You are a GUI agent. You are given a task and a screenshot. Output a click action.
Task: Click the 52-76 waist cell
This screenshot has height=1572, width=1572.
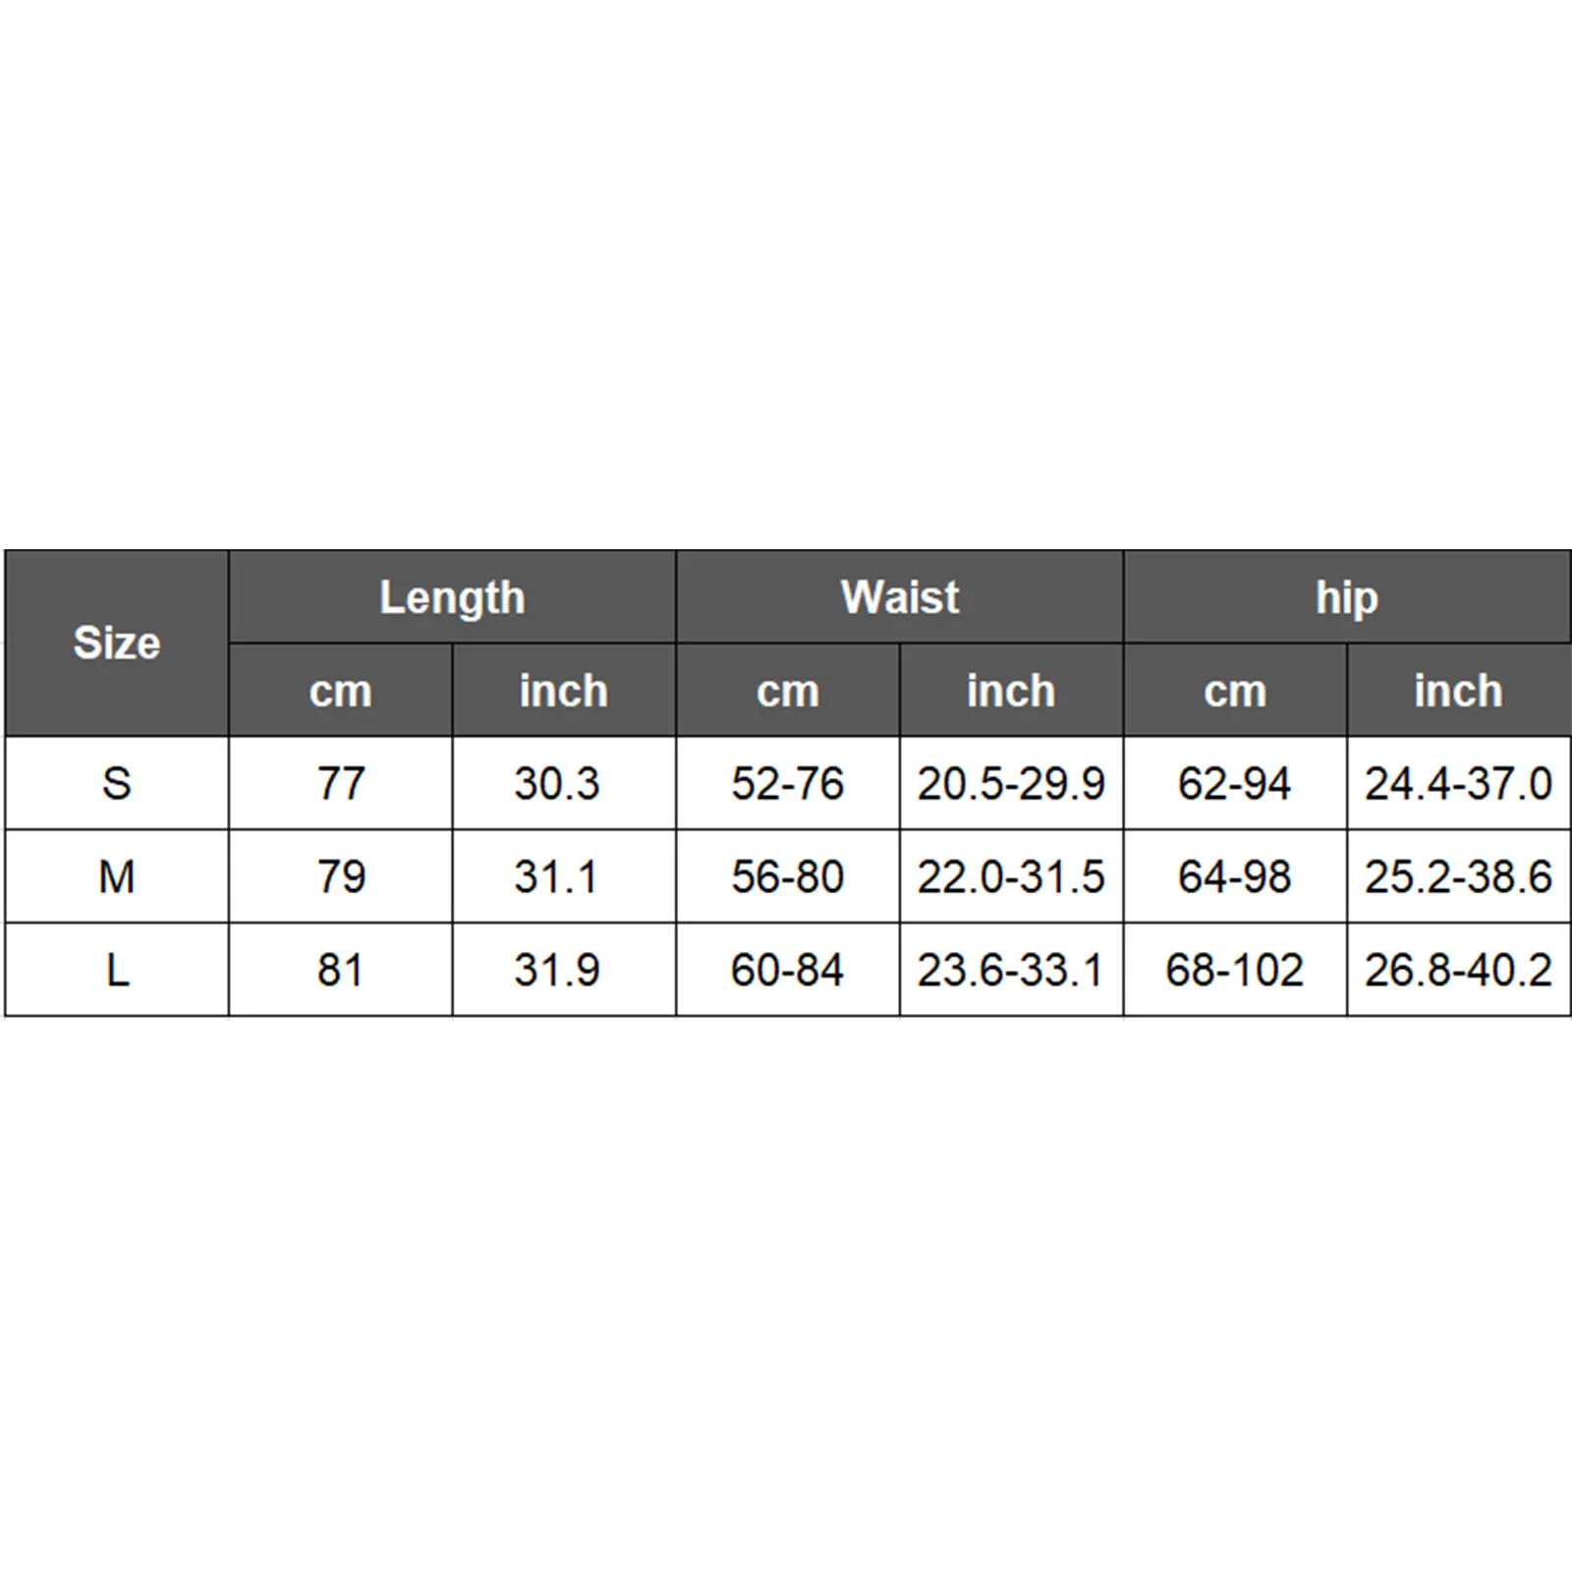coord(787,783)
